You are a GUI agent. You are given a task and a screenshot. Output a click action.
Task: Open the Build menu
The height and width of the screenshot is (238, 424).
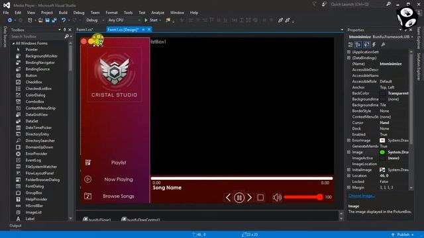coord(63,13)
